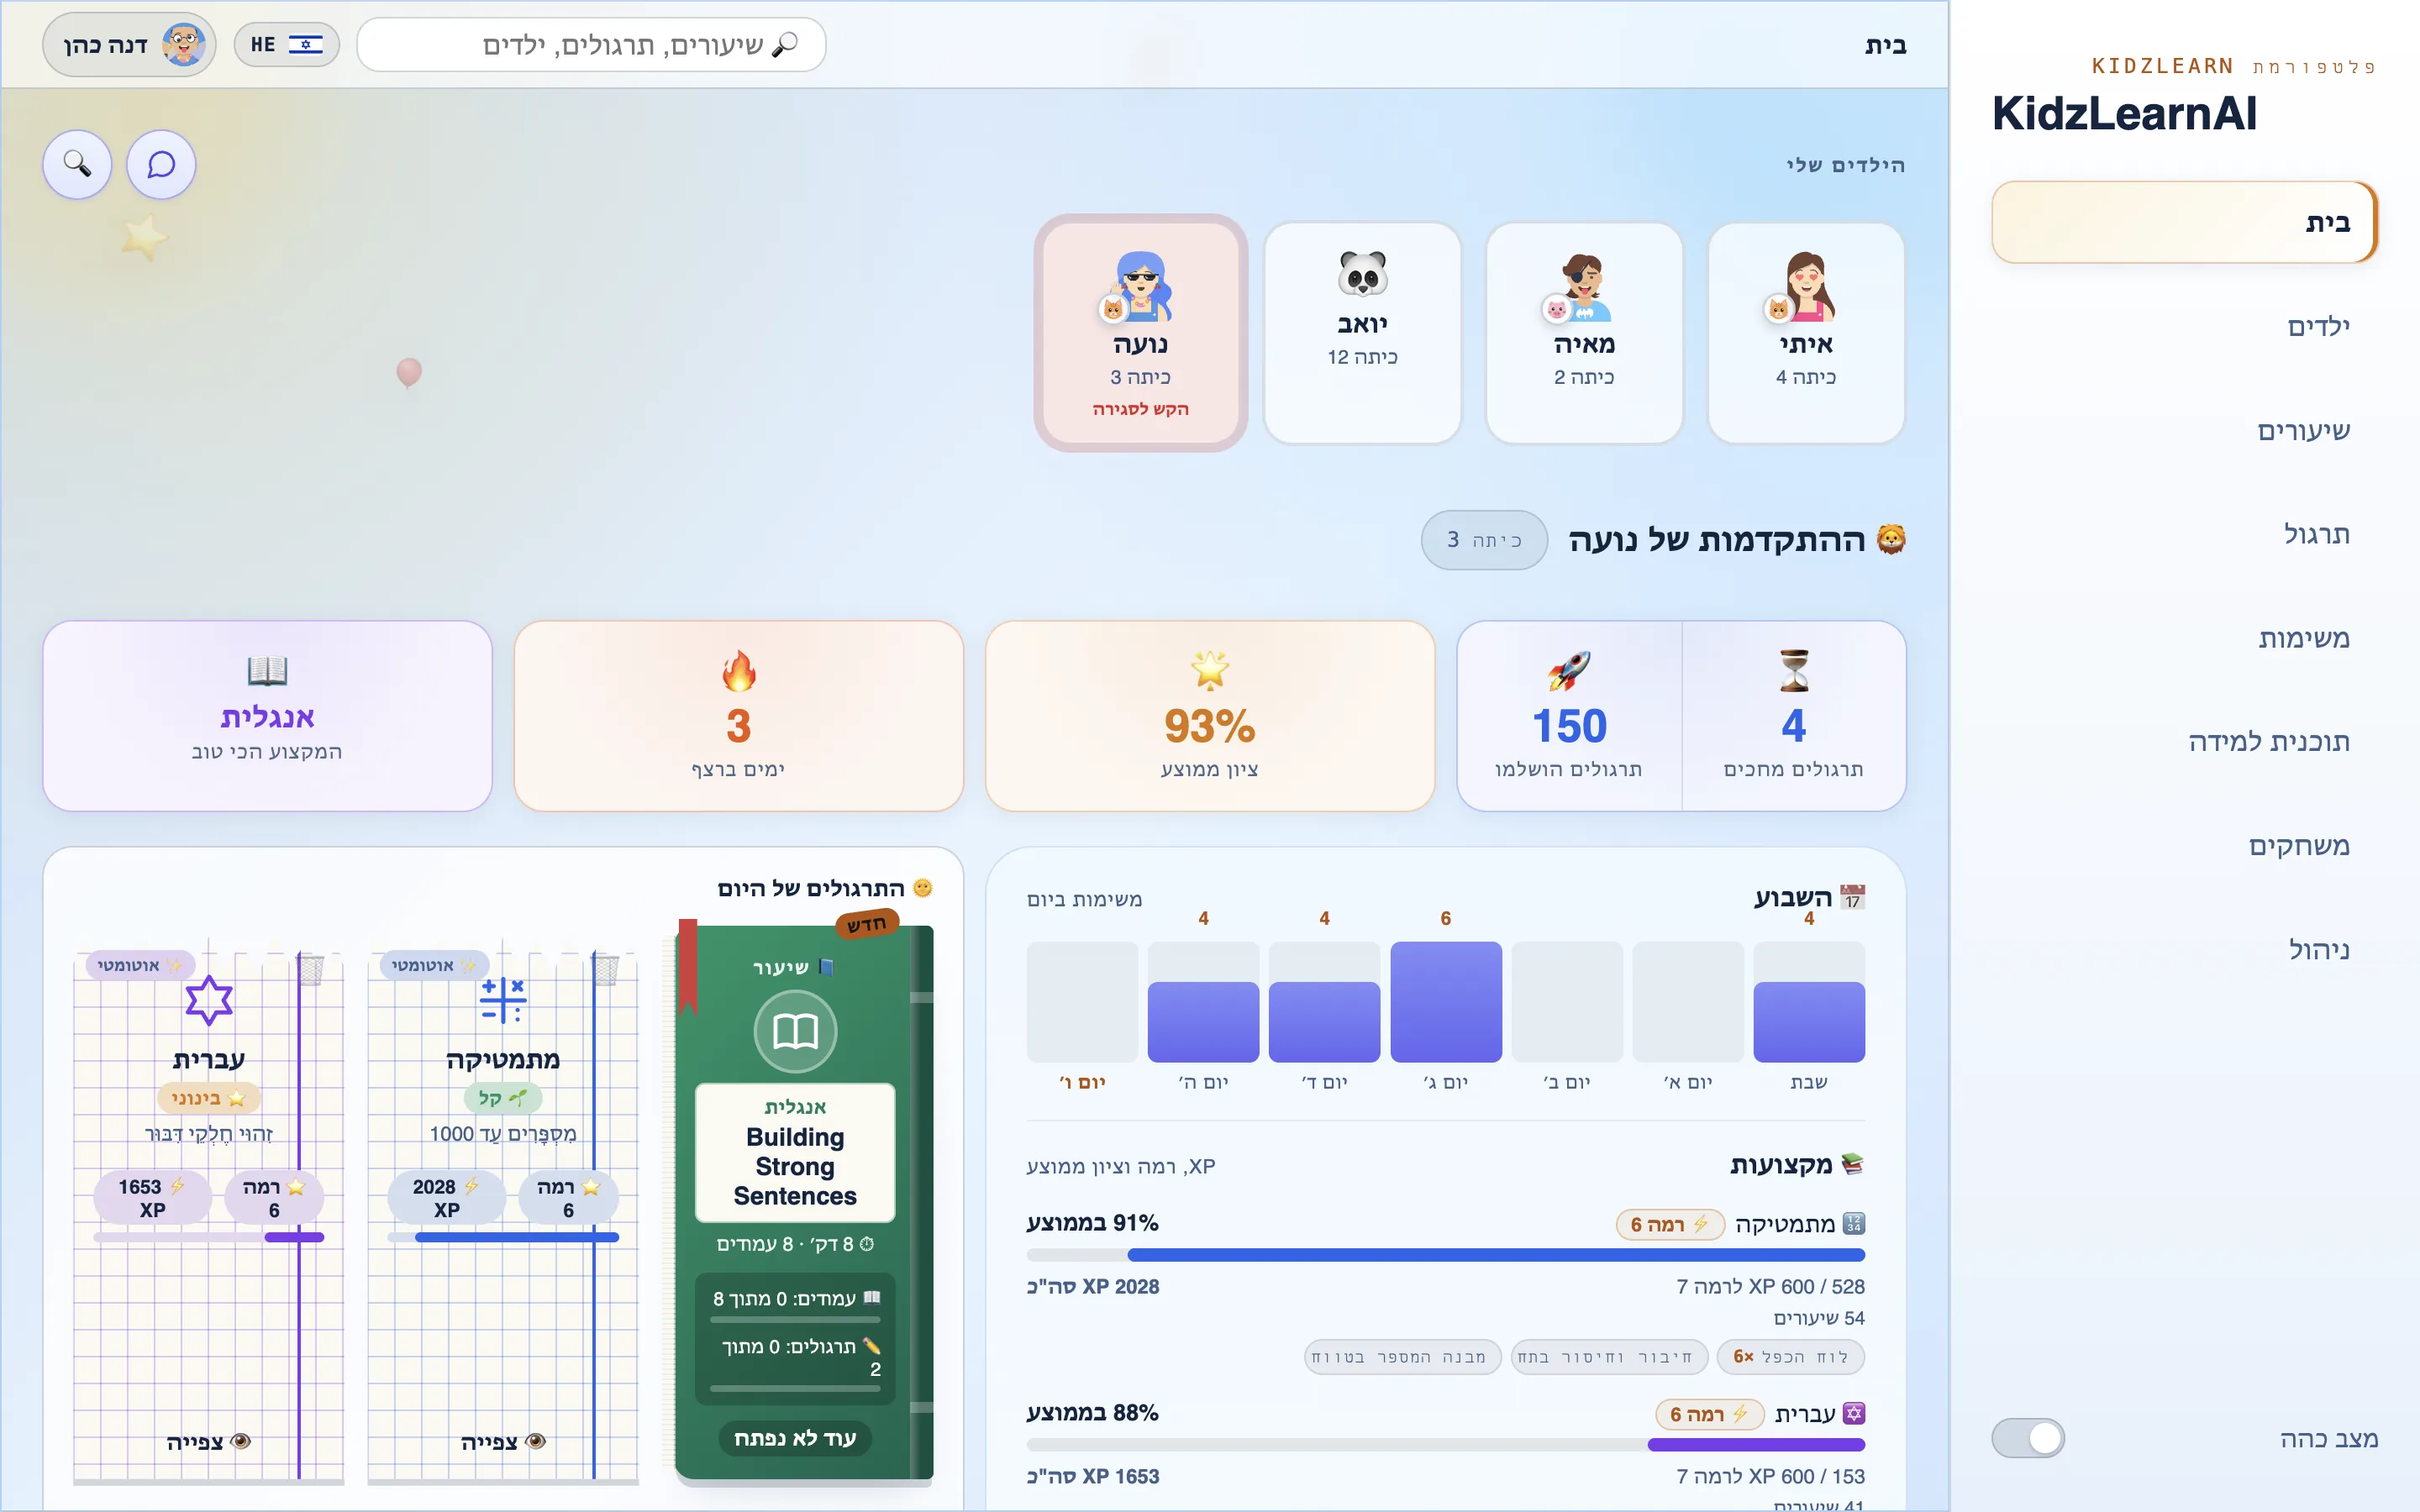Click the floating magnifier search button
Screen dimensions: 2420x1512
click(x=77, y=164)
